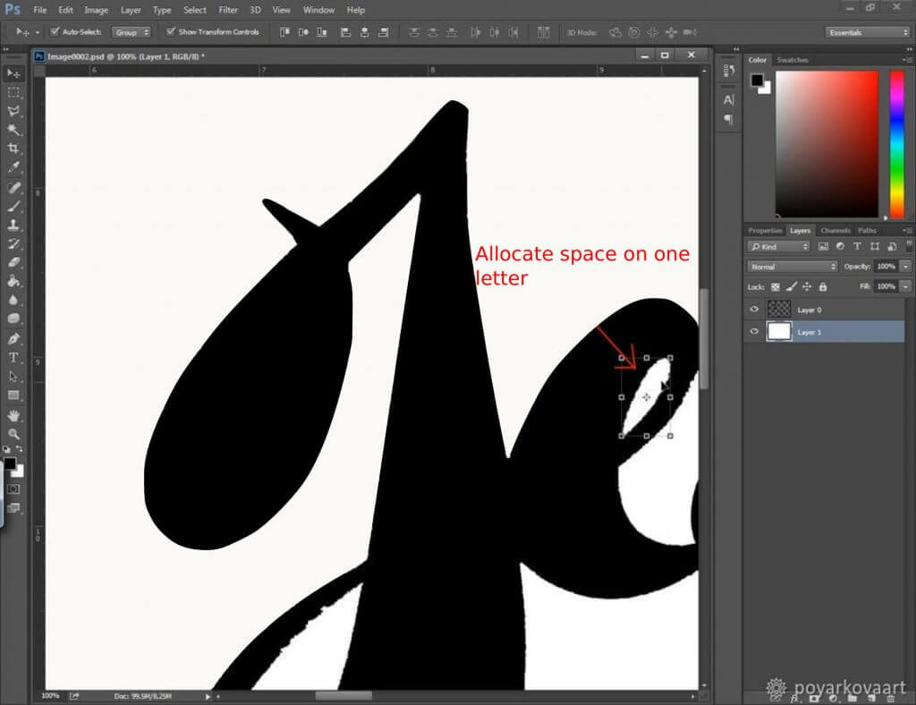Viewport: 916px width, 705px height.
Task: Switch to the Properties tab
Action: point(765,231)
